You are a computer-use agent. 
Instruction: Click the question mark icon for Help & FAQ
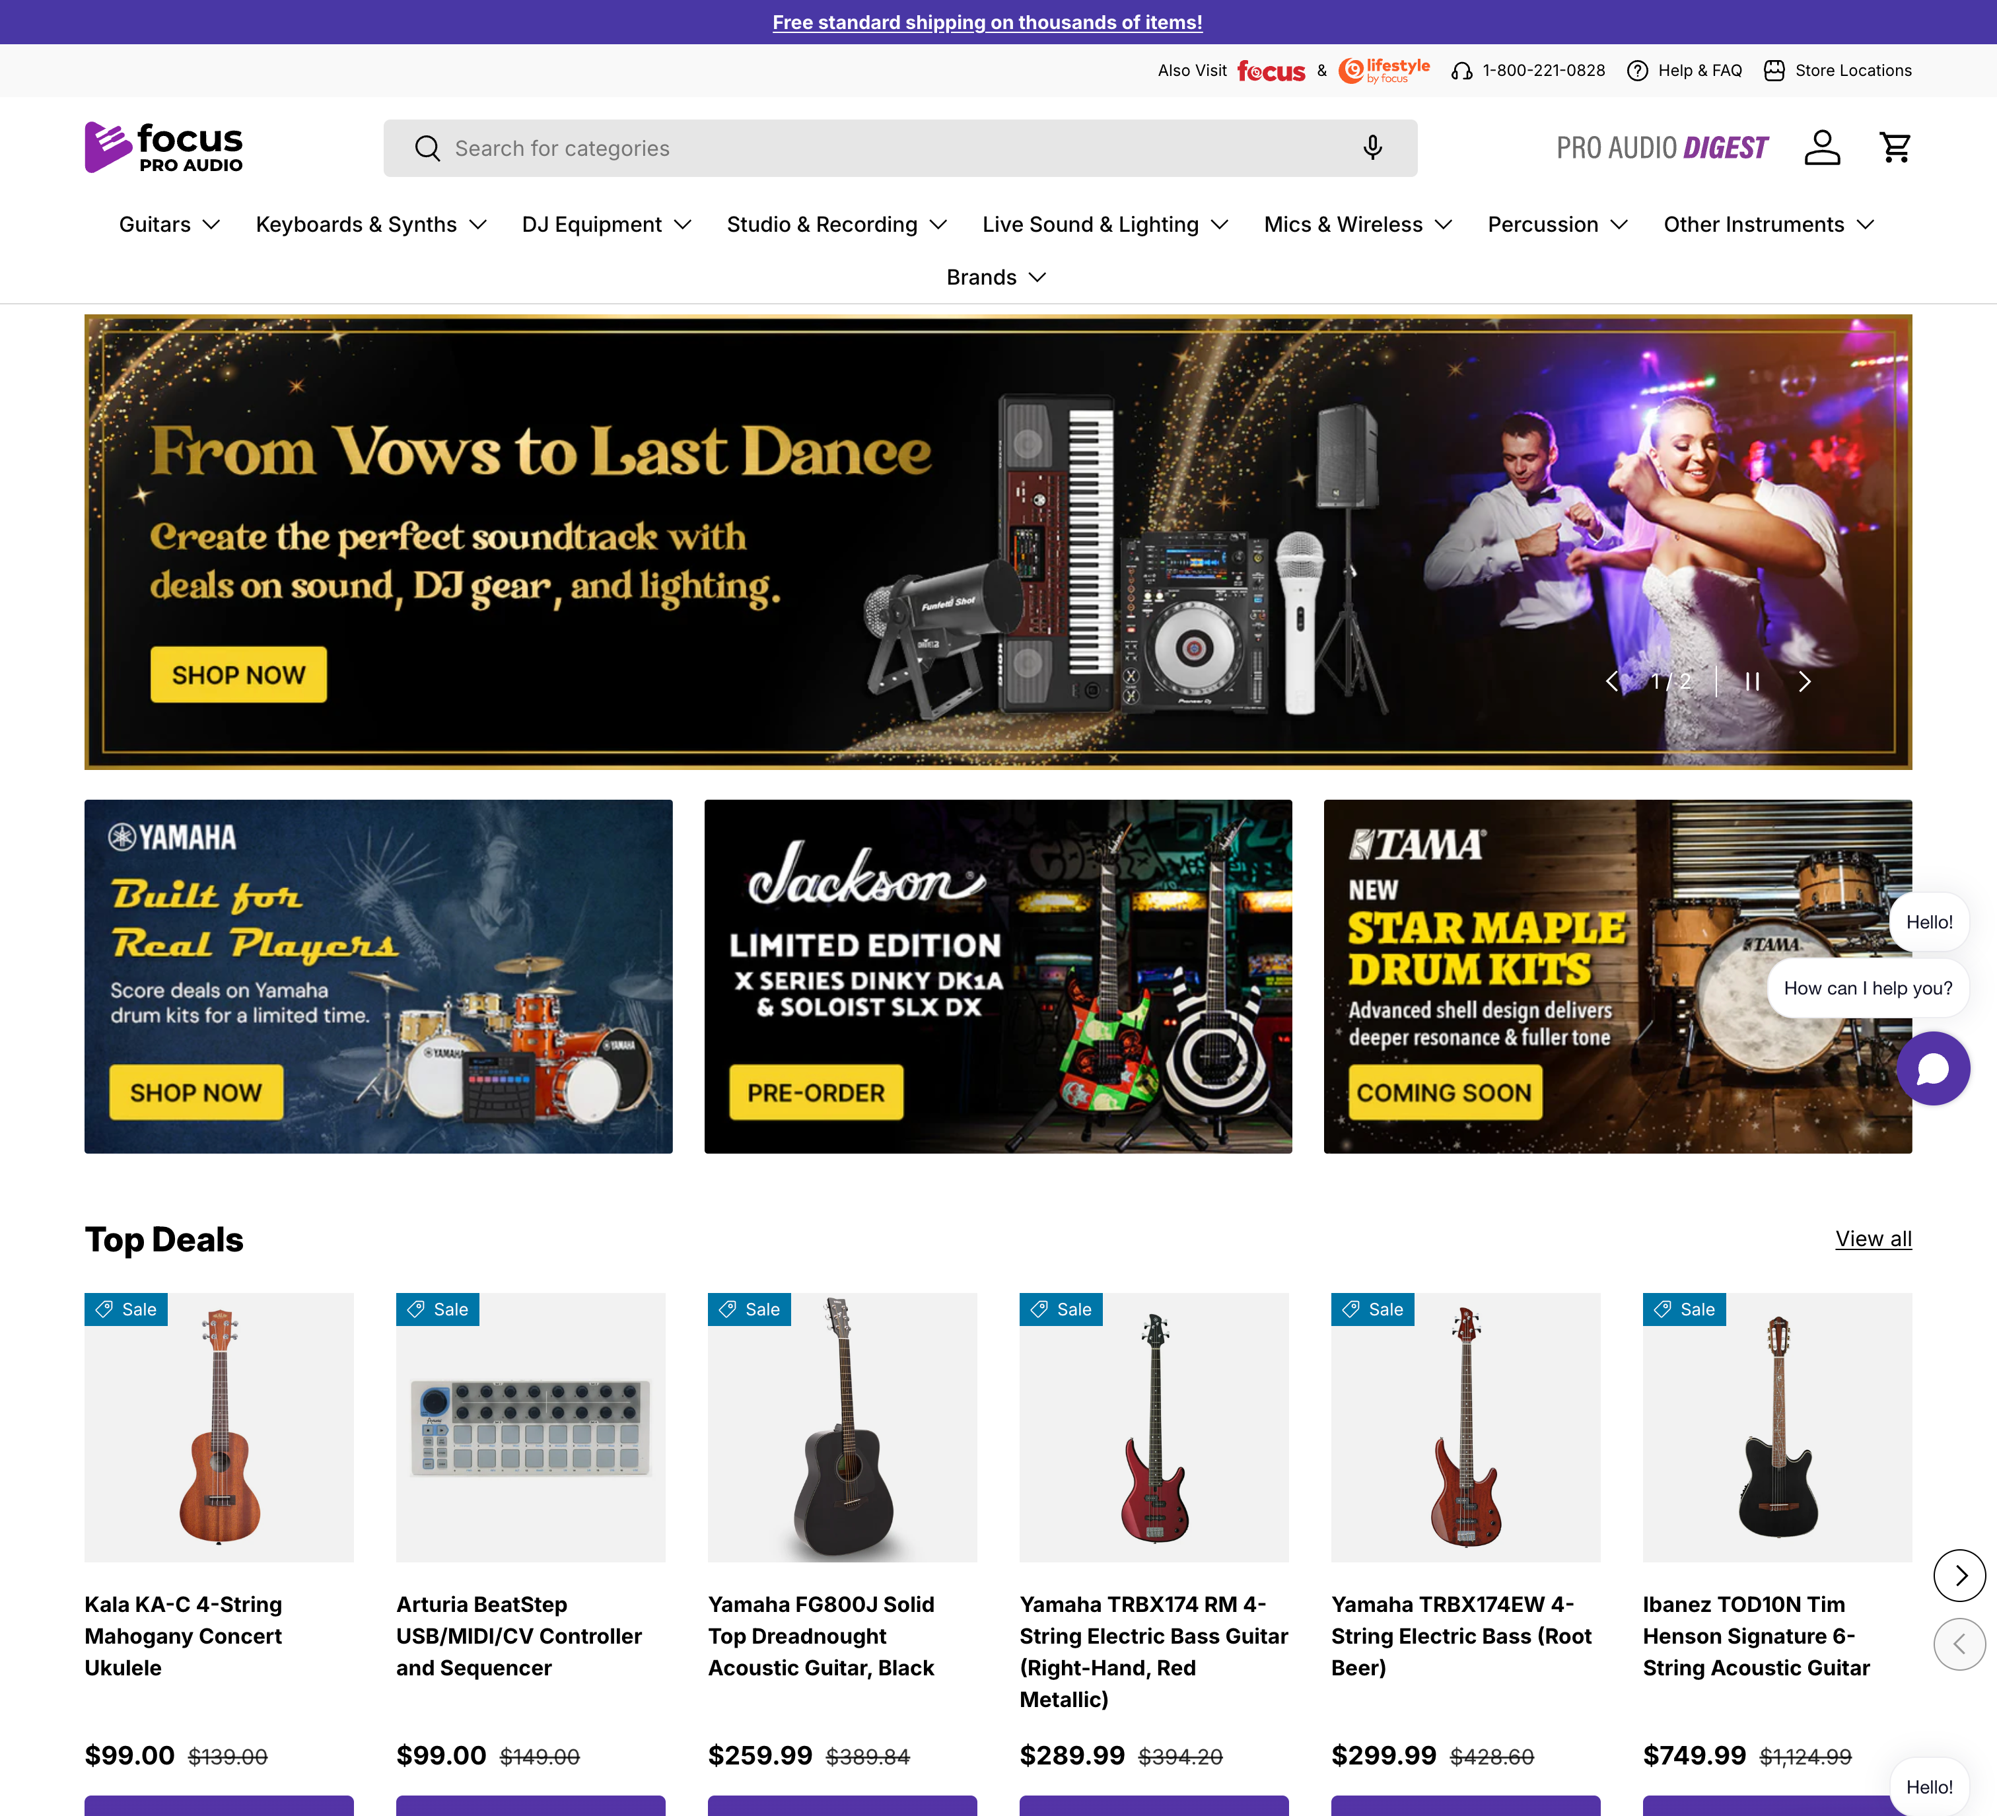pos(1638,71)
